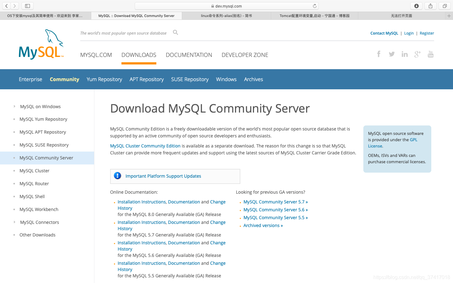Image resolution: width=453 pixels, height=283 pixels.
Task: Open the DOCUMENTATION main menu item
Action: (189, 55)
